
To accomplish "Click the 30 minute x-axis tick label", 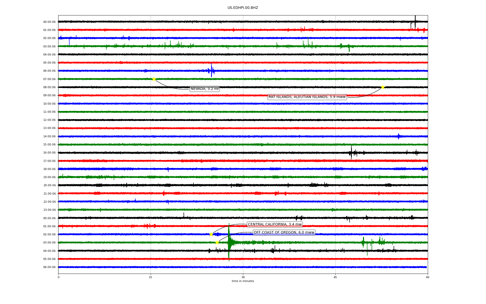I will click(x=243, y=277).
